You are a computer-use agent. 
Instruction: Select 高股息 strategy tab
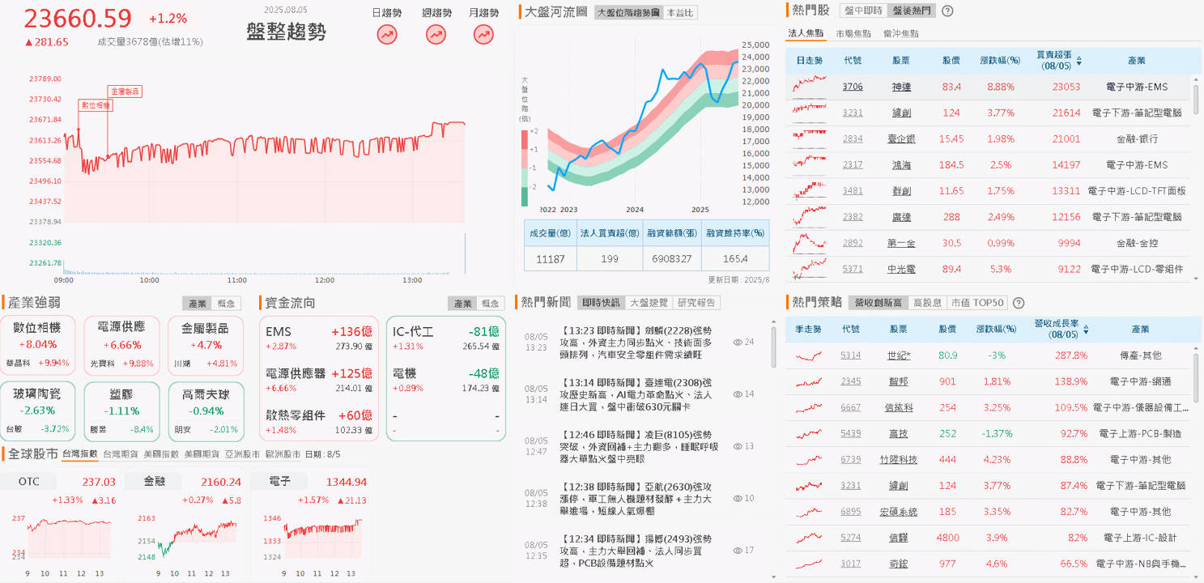[927, 303]
